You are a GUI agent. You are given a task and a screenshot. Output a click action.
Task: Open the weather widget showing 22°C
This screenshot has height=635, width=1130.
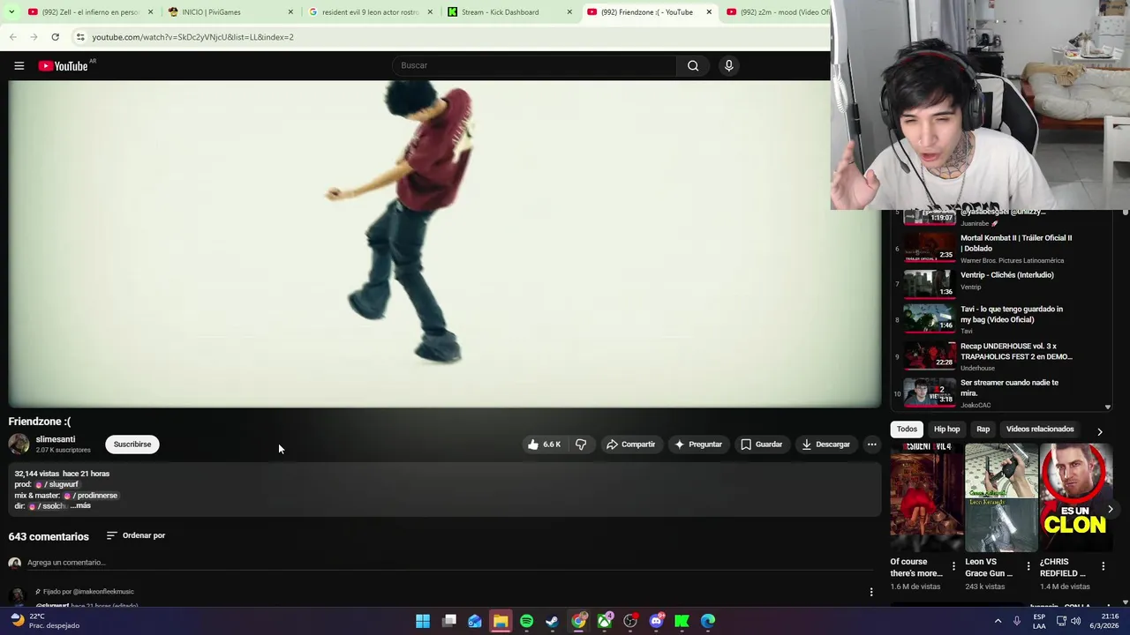coord(44,621)
